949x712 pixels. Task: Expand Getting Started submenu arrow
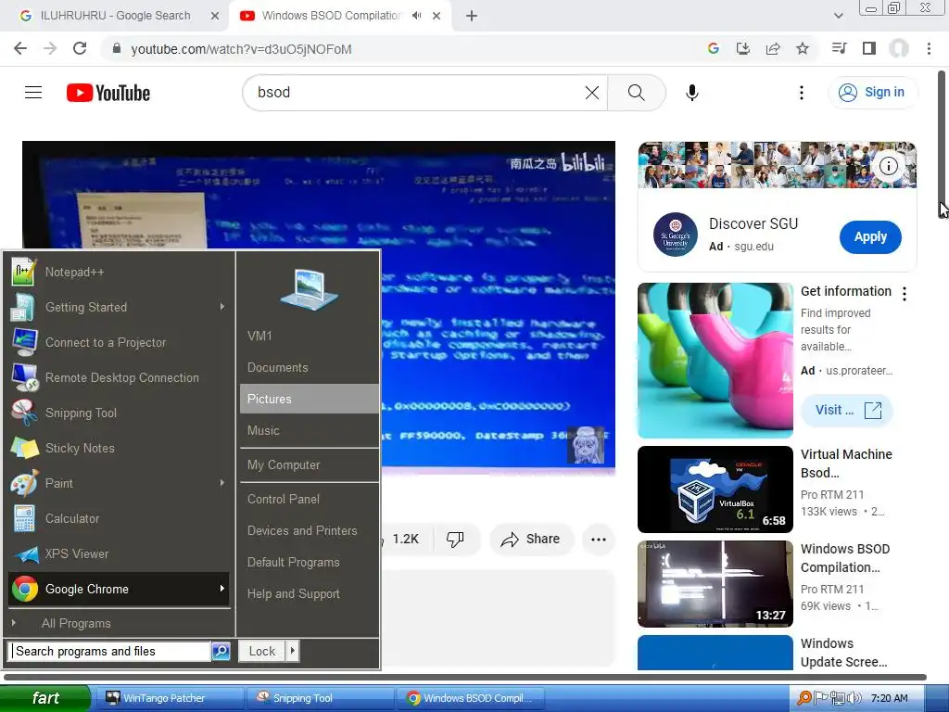[x=222, y=307]
